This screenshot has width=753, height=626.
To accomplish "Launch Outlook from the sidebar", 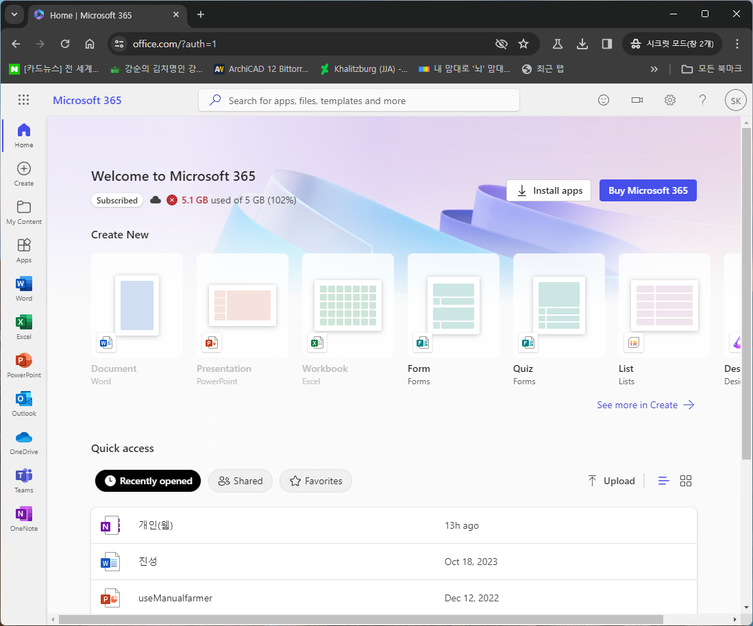I will [23, 404].
